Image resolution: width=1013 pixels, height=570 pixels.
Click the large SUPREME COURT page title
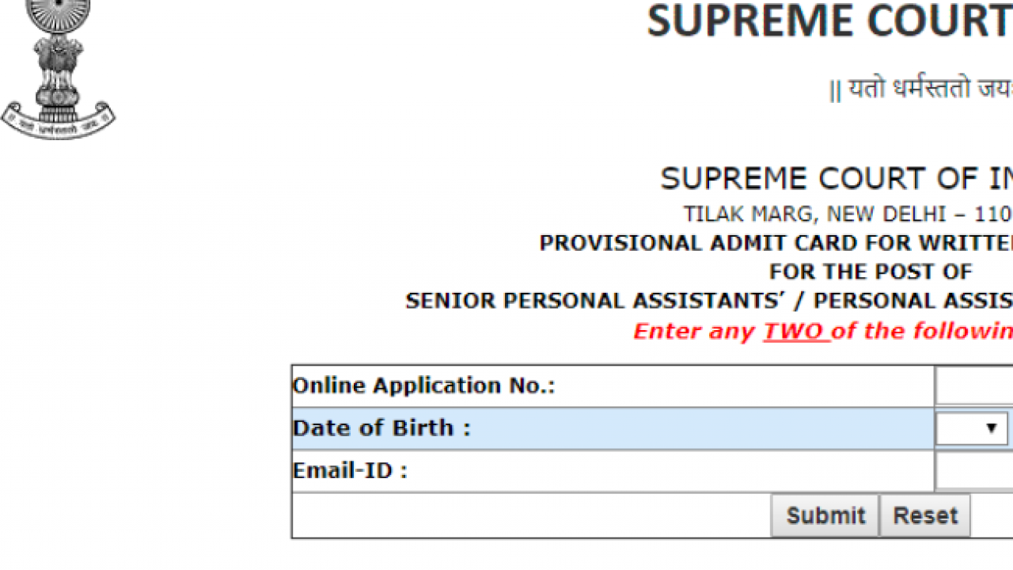pyautogui.click(x=828, y=22)
